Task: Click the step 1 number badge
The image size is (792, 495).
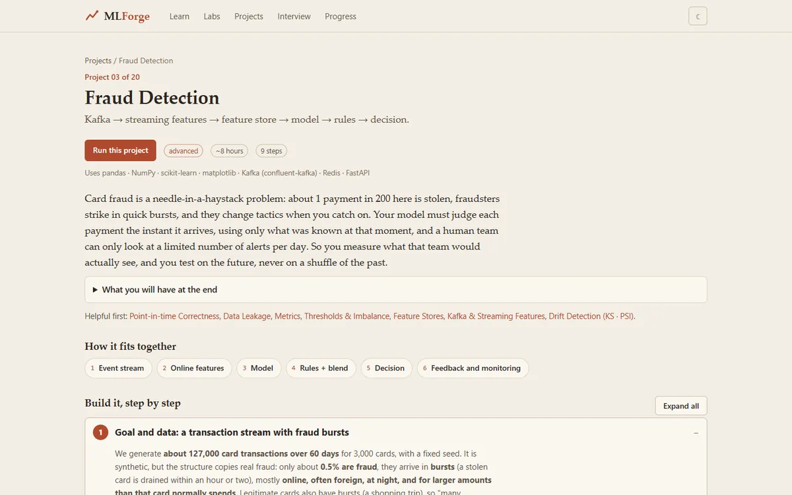Action: (100, 433)
